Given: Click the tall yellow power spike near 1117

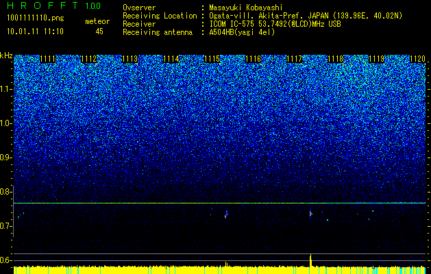Looking at the screenshot, I should [x=310, y=260].
